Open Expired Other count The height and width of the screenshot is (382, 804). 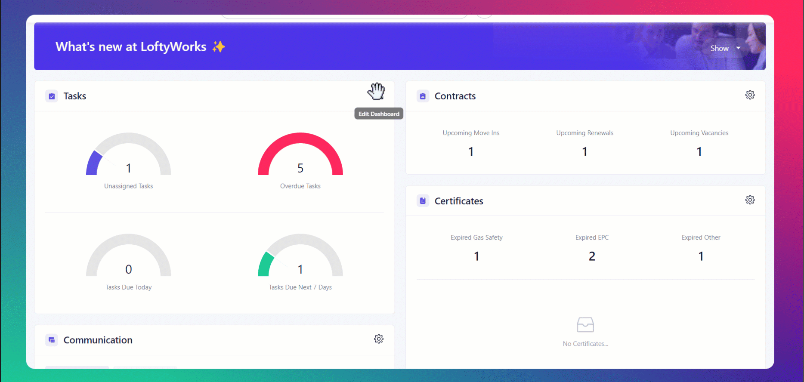click(x=701, y=256)
